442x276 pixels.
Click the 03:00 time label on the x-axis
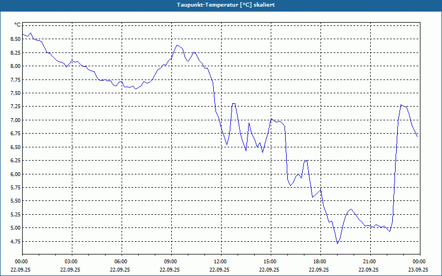click(x=72, y=262)
